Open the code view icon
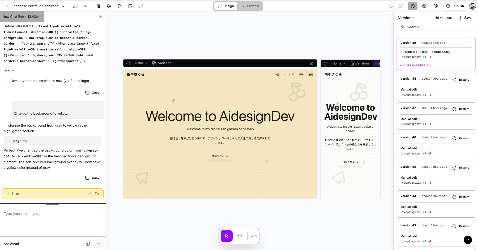The width and height of the screenshot is (478, 250). click(85, 6)
